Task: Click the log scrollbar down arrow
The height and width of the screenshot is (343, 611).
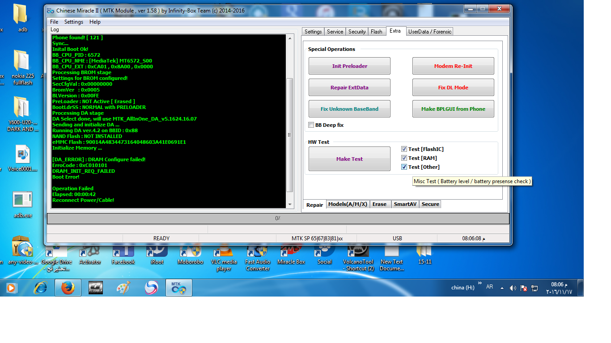Action: pos(290,205)
